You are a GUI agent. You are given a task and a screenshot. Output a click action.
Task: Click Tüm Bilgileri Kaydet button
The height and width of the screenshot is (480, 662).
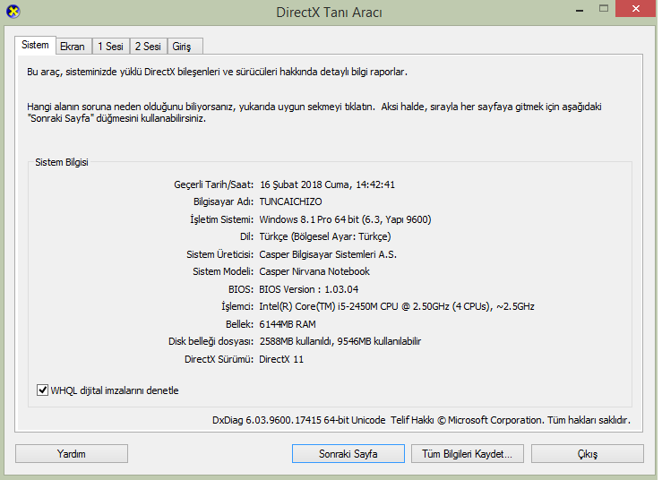468,454
